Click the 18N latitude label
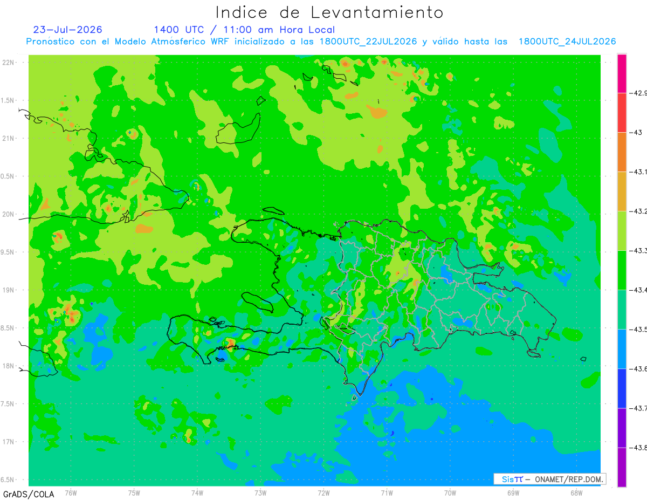Screen dimensions: 647x500 click(9, 366)
